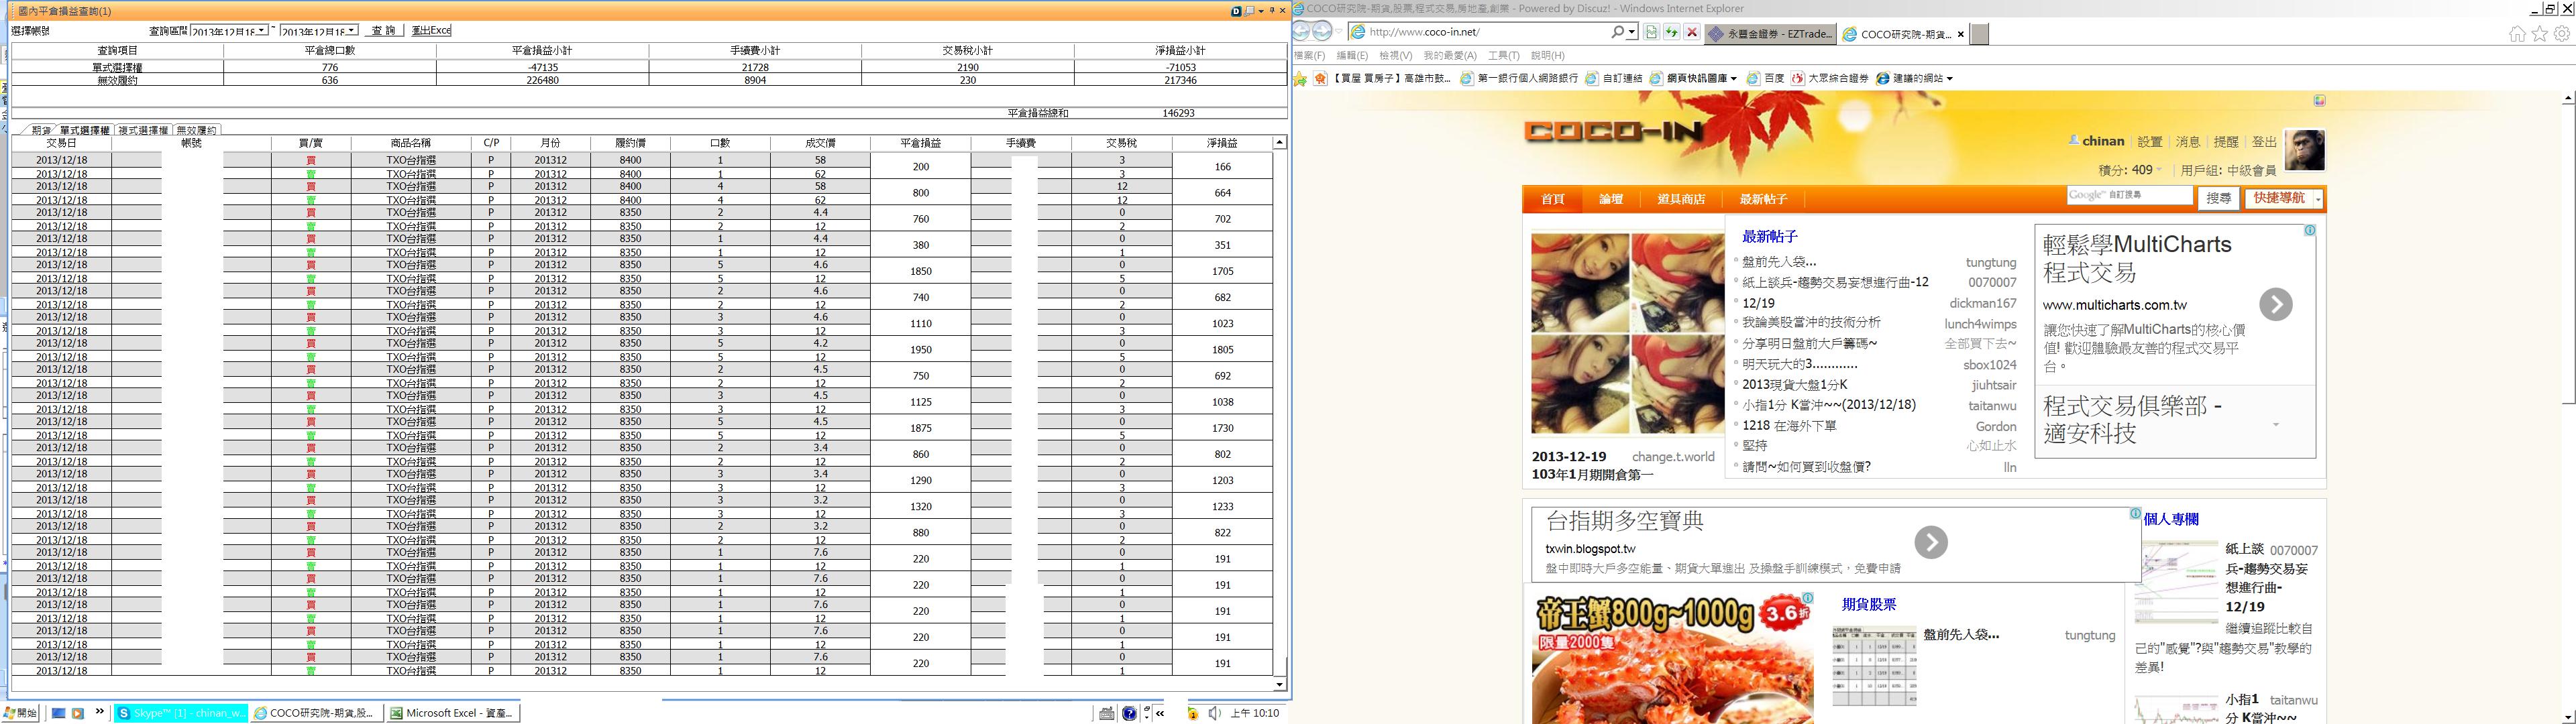Expand 網頁快訊圖庫 favorites dropdown
The width and height of the screenshot is (2576, 724).
[1734, 78]
